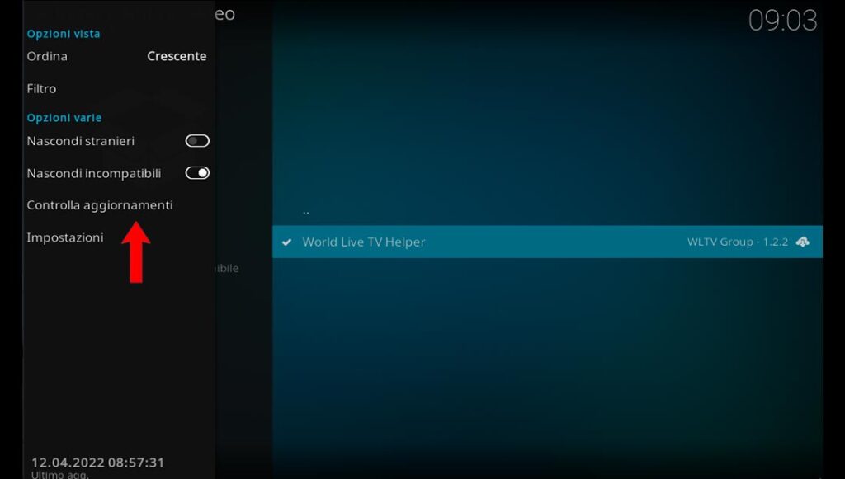
Task: Click the 12.04.2022 08:57:31 last update timestamp
Action: 97,463
